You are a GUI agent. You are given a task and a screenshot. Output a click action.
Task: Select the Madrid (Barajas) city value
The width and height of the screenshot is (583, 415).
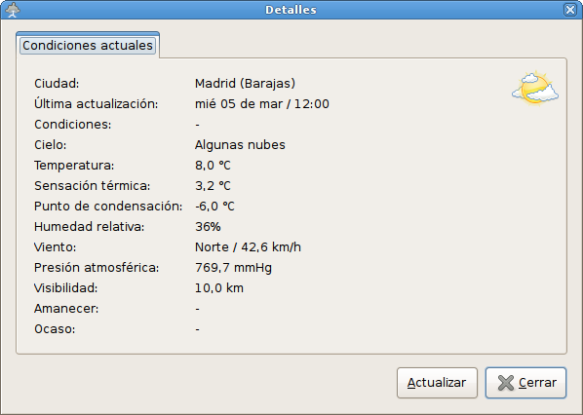point(245,83)
